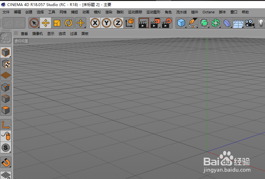Screen dimensions: 265x179
Task: Switch to Edges mode
Action: [6, 99]
